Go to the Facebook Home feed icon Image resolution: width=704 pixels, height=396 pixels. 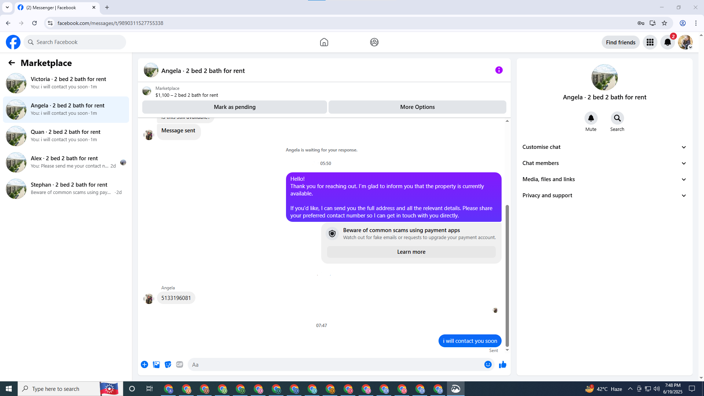(x=324, y=42)
